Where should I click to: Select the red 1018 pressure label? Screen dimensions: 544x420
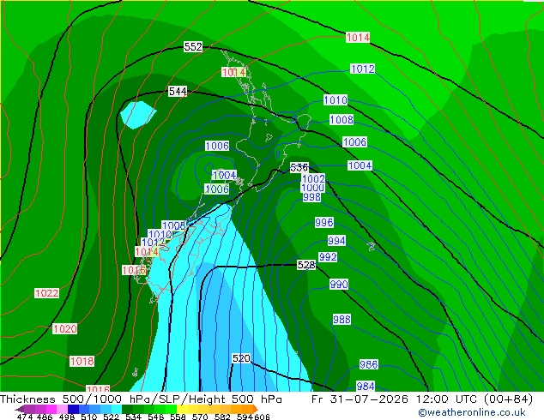[x=82, y=361]
